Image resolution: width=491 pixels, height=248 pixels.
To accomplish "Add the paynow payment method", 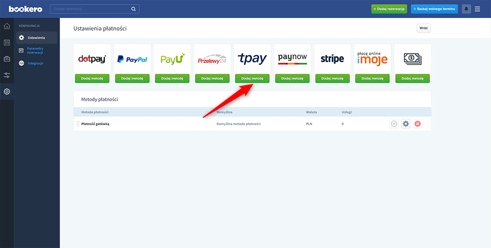I will pos(293,78).
